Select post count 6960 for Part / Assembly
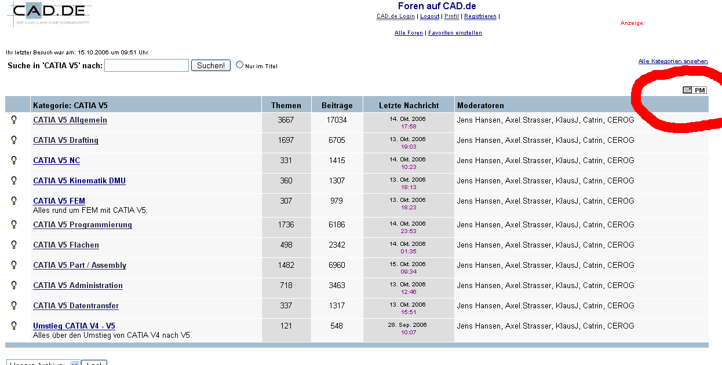 [337, 265]
